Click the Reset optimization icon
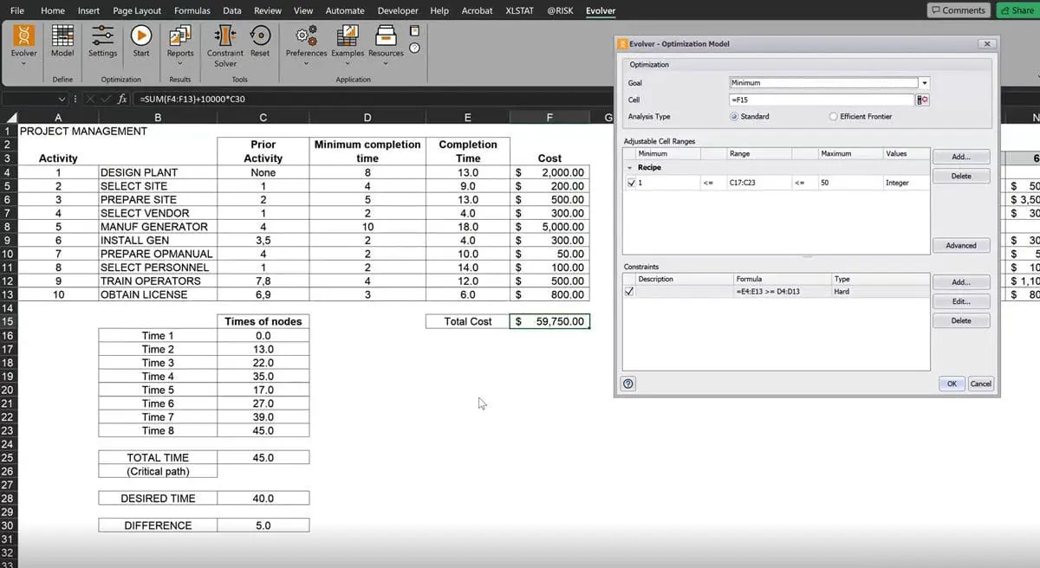 (260, 40)
